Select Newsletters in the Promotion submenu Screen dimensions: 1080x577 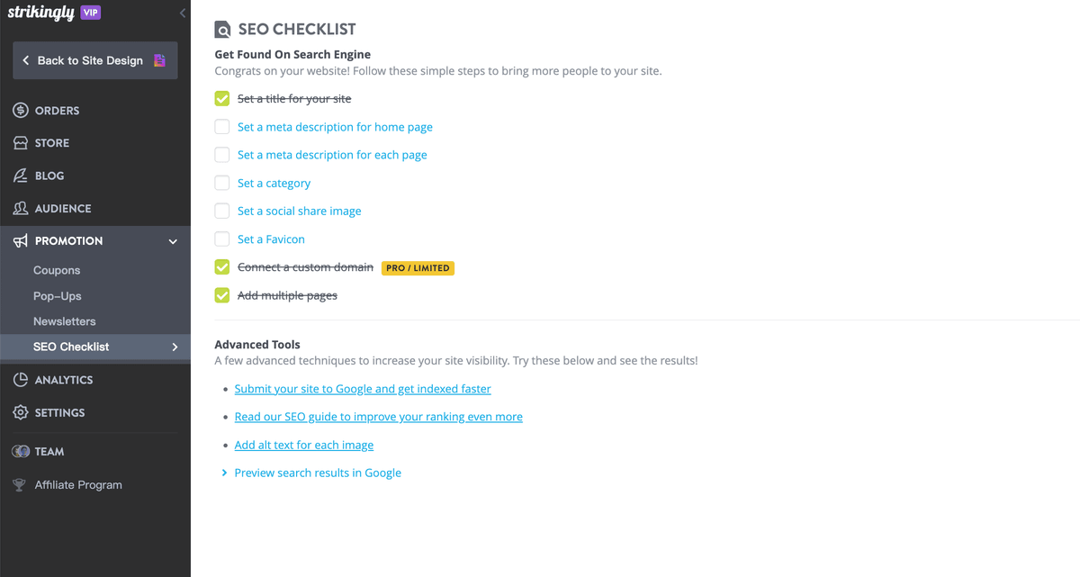click(x=65, y=321)
